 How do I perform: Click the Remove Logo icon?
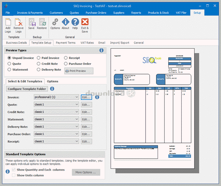click(18, 22)
